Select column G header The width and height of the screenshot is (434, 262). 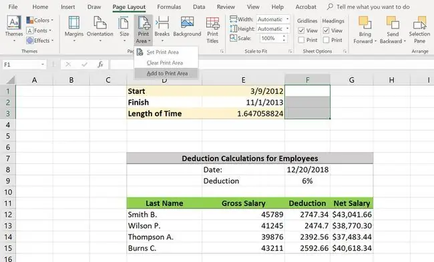click(351, 80)
